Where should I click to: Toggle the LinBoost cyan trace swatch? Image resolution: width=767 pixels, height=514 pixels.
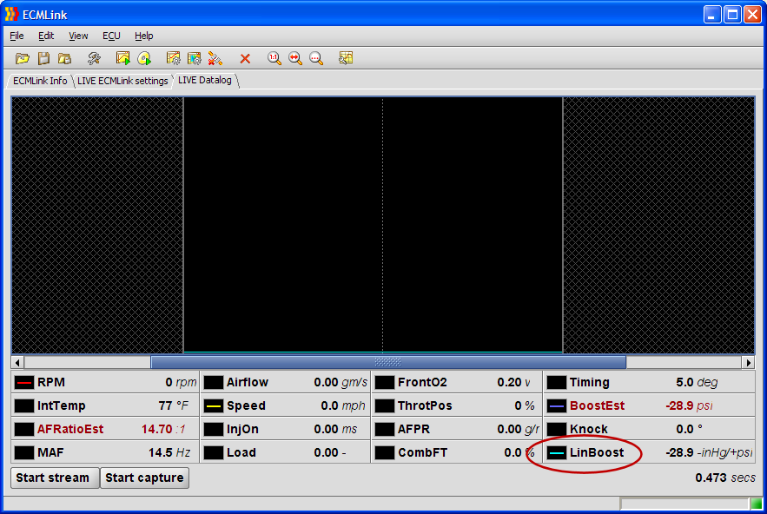click(557, 452)
